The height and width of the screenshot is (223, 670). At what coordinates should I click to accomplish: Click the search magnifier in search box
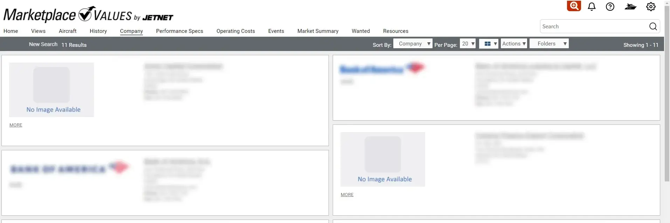pyautogui.click(x=653, y=27)
